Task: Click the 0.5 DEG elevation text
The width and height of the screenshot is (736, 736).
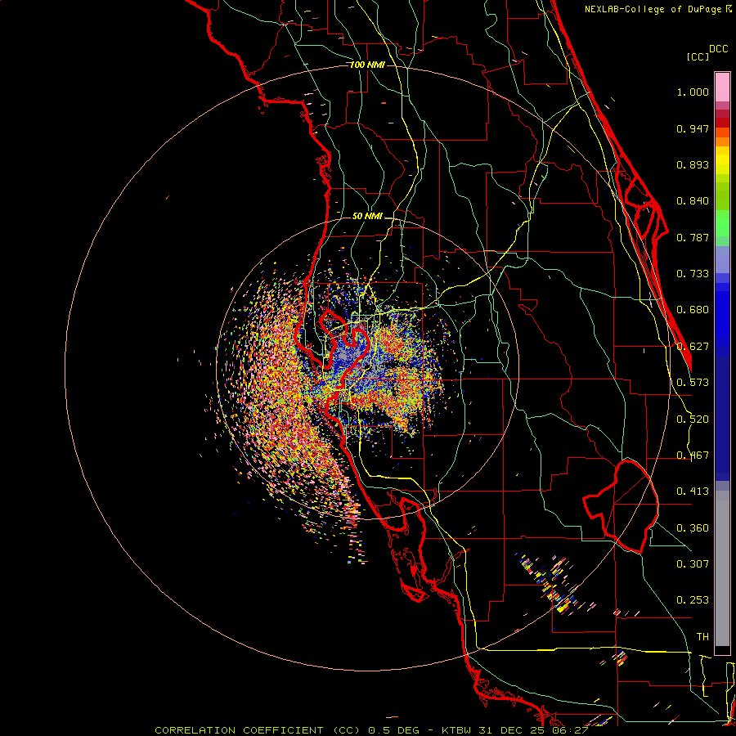Action: coord(394,730)
